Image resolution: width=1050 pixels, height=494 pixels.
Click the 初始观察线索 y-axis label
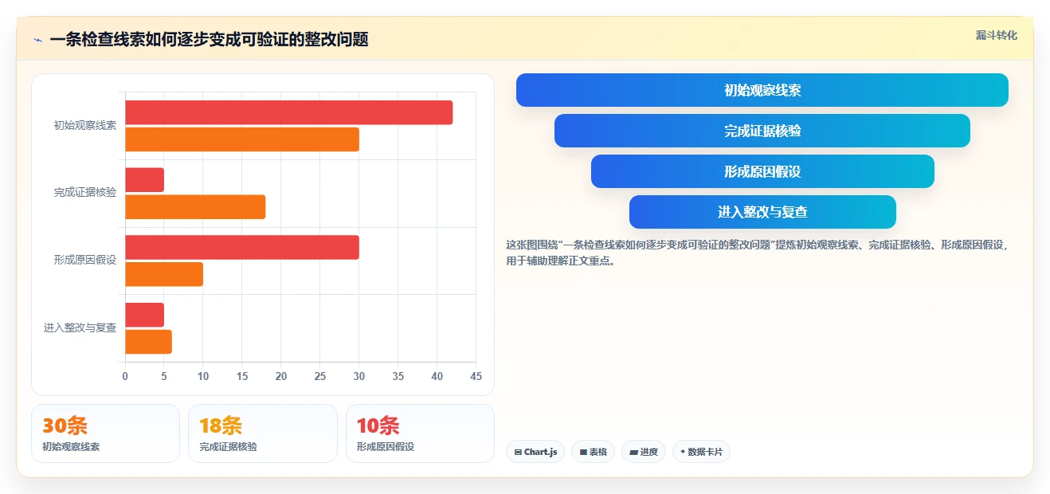pos(85,125)
